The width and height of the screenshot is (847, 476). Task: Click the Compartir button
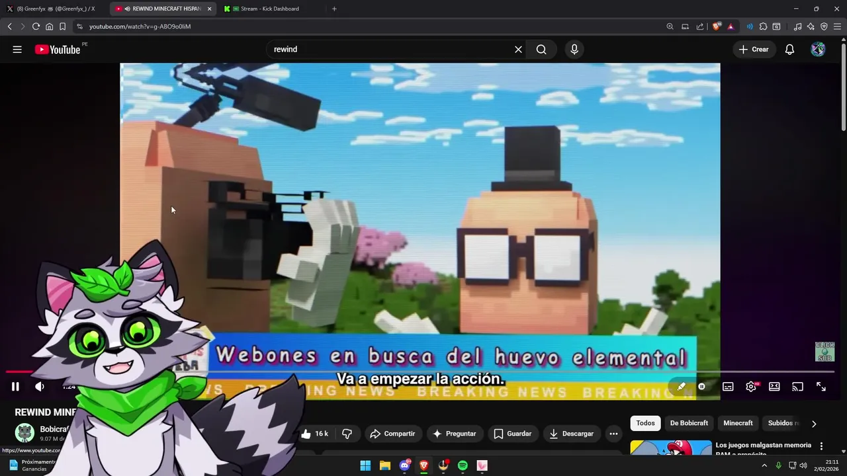392,434
